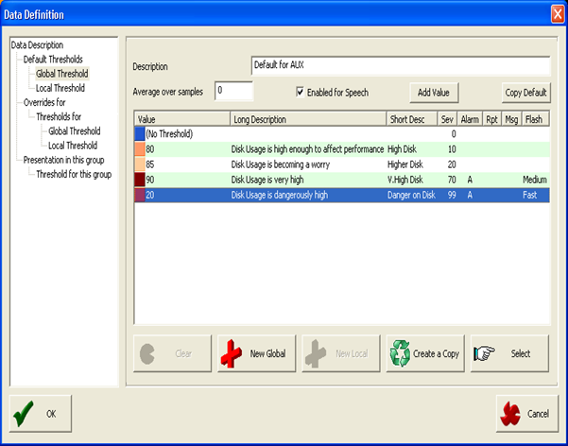Click the red Cancel icon

point(510,414)
